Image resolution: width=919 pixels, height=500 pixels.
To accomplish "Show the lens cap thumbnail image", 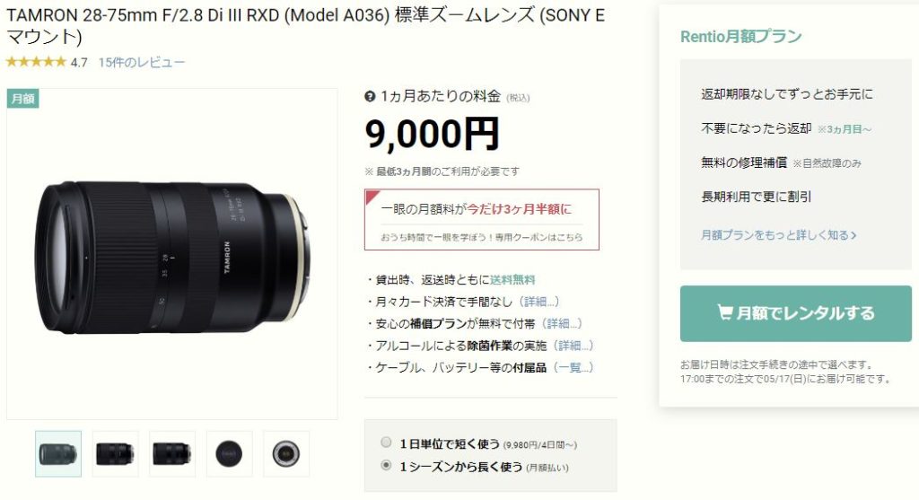I will click(x=229, y=453).
